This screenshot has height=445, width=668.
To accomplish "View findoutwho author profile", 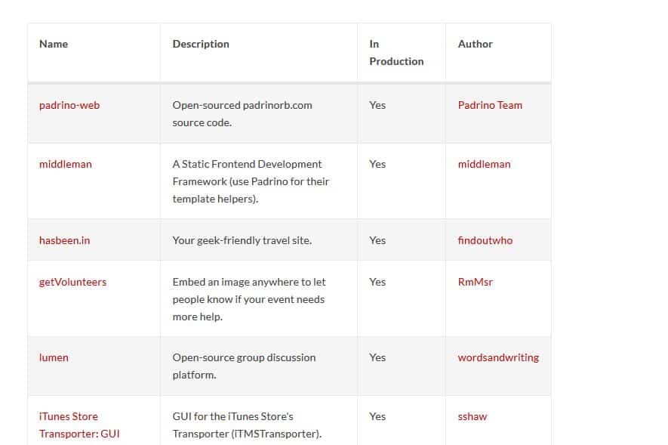I will [485, 240].
